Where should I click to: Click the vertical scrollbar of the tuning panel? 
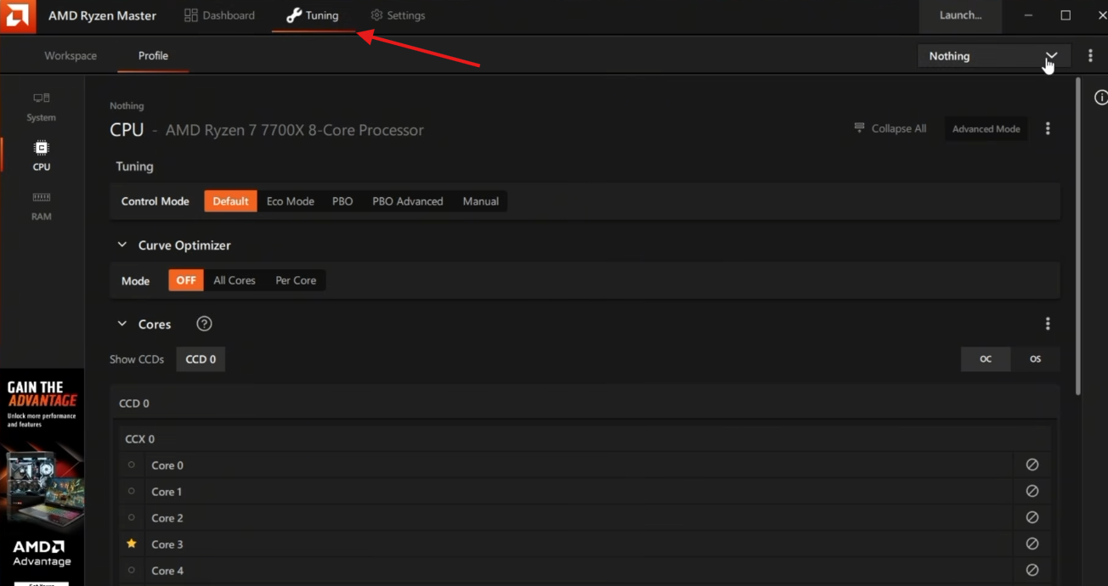[x=1078, y=236]
